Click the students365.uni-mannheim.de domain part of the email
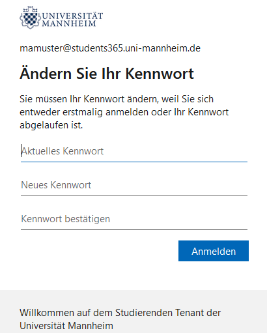267x333 pixels. pos(136,48)
